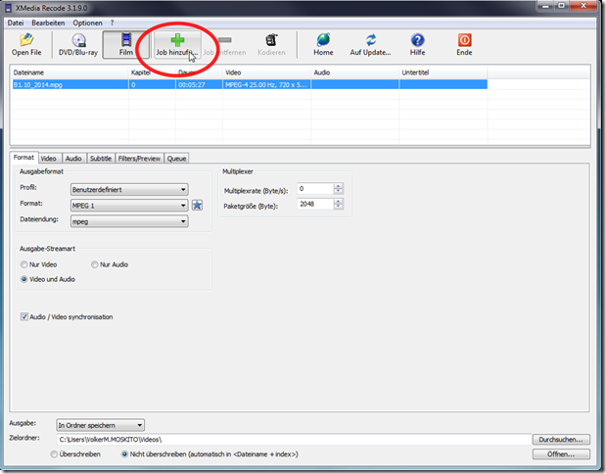Select the Film toolbar icon
The width and height of the screenshot is (606, 474).
click(x=126, y=43)
